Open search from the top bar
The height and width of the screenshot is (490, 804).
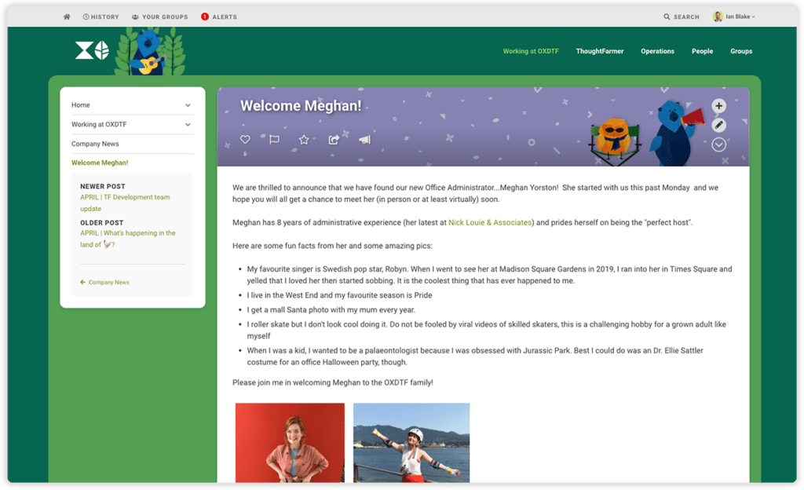tap(680, 16)
